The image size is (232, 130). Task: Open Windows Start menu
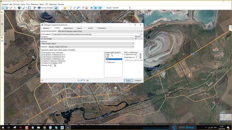coord(3,127)
